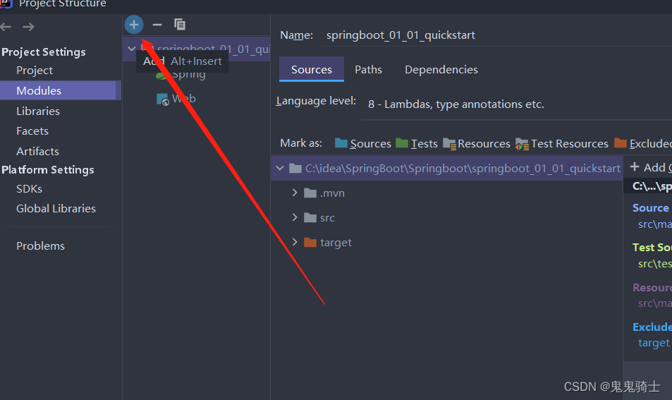The width and height of the screenshot is (672, 400).
Task: Click the Copy module icon
Action: (180, 25)
